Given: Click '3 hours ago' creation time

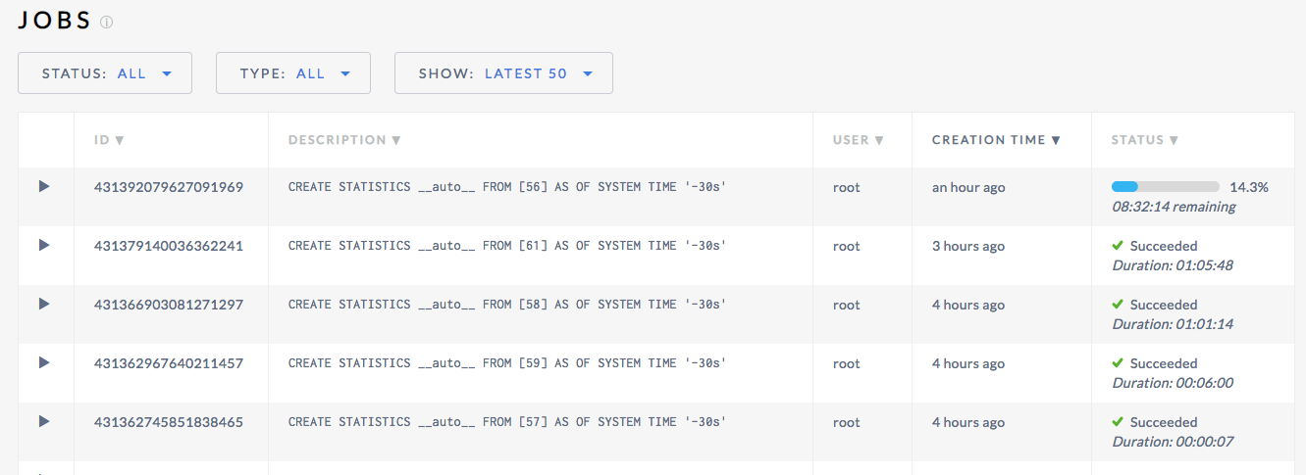Looking at the screenshot, I should 968,246.
